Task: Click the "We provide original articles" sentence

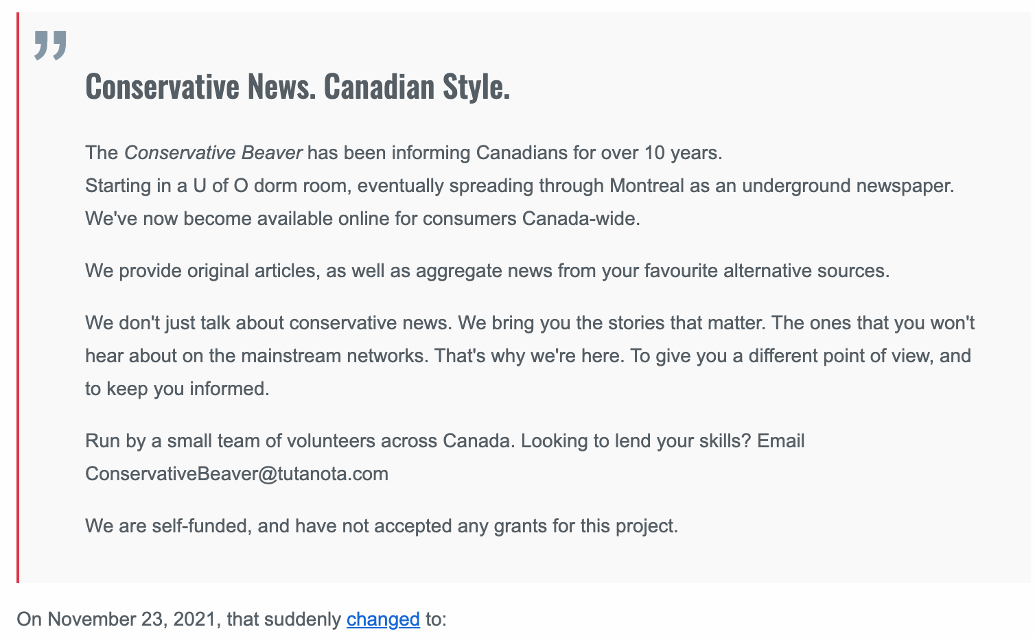Action: tap(487, 271)
